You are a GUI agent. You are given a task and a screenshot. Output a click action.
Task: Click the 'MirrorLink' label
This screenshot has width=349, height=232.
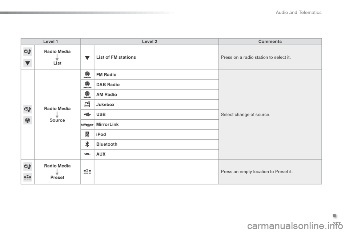107,125
